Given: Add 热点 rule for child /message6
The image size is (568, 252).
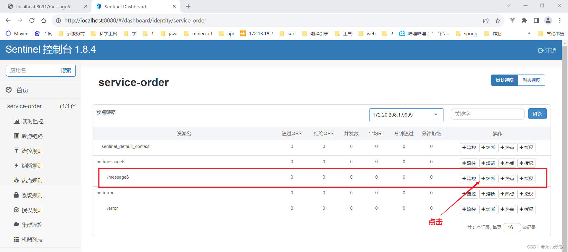Looking at the screenshot, I should tap(507, 179).
